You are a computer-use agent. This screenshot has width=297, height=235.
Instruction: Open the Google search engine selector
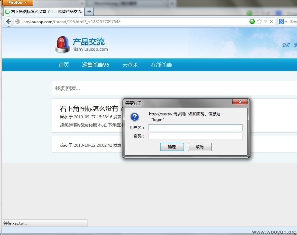coord(283,21)
